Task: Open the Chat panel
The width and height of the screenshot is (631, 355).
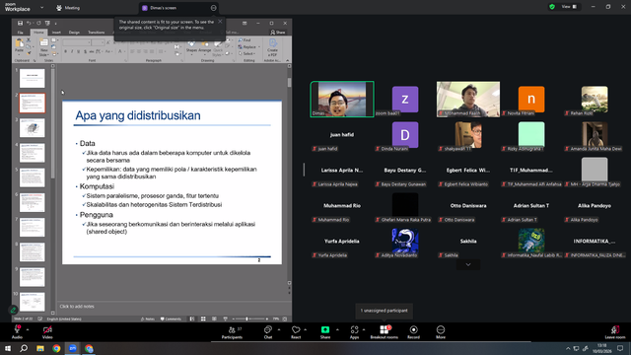Action: click(x=267, y=332)
